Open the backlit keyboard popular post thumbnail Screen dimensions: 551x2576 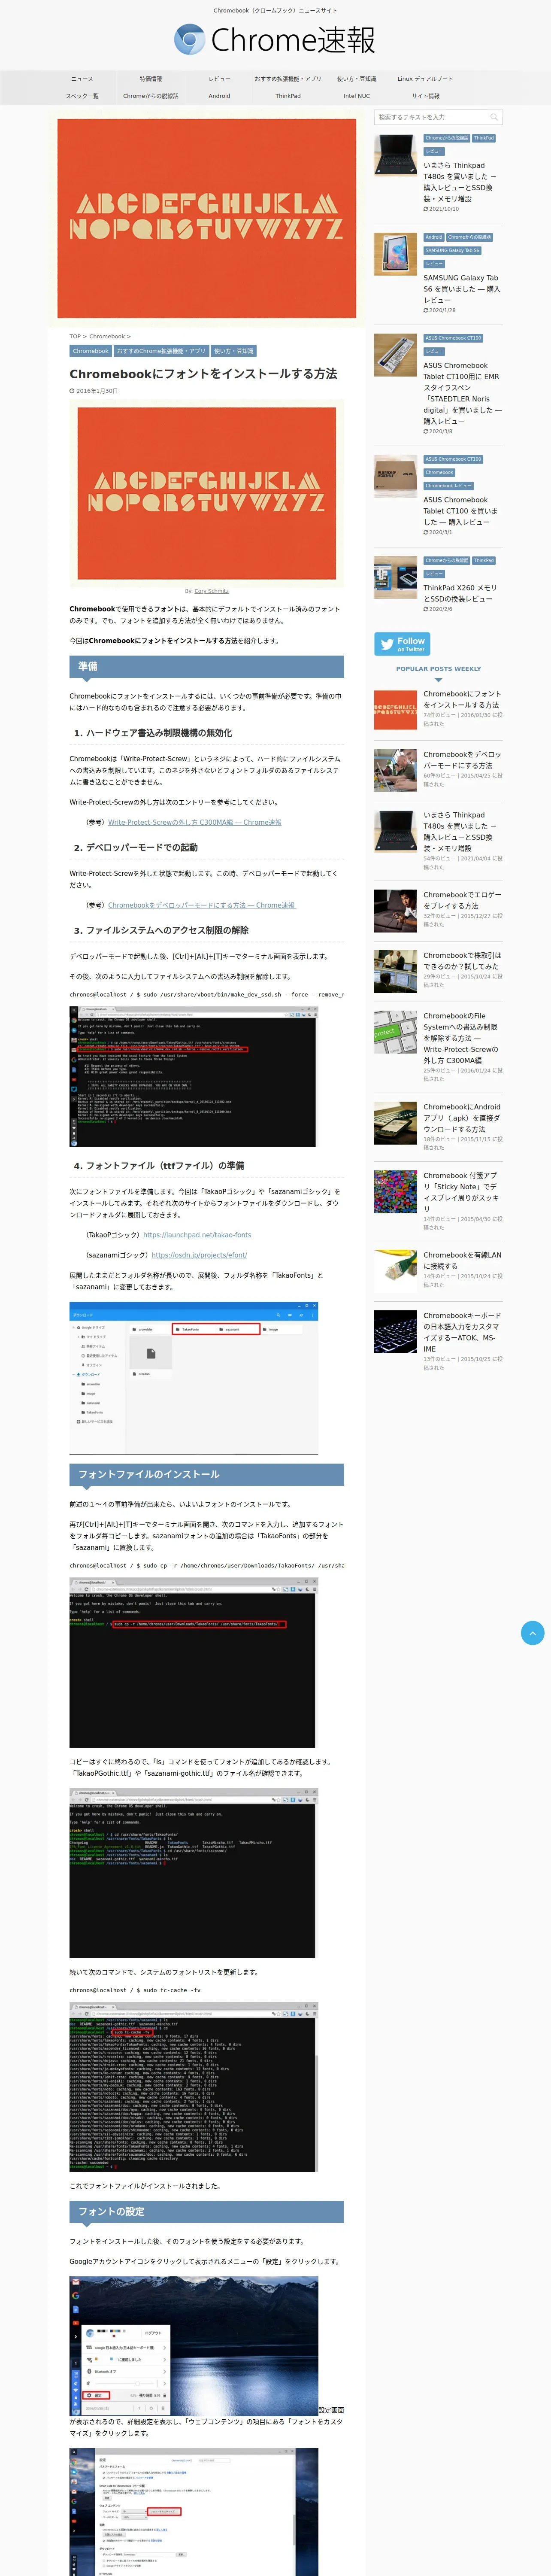click(x=395, y=1331)
